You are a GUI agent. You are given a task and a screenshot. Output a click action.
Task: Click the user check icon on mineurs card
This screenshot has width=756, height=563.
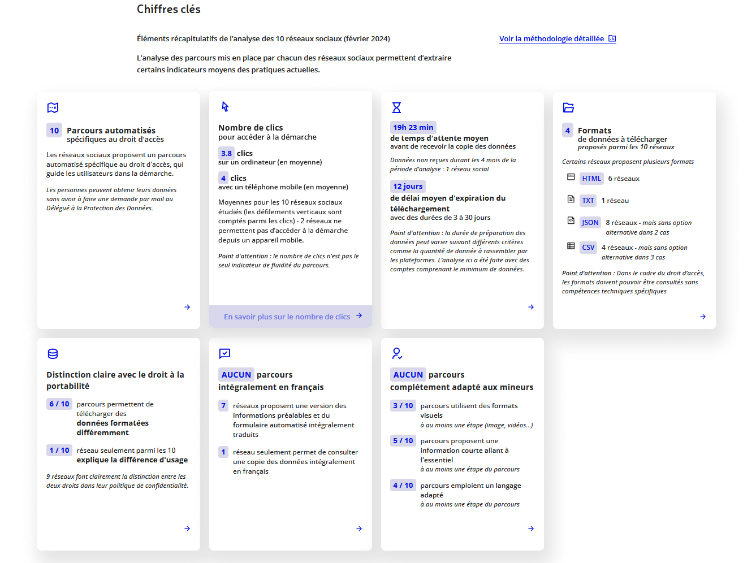tap(397, 354)
